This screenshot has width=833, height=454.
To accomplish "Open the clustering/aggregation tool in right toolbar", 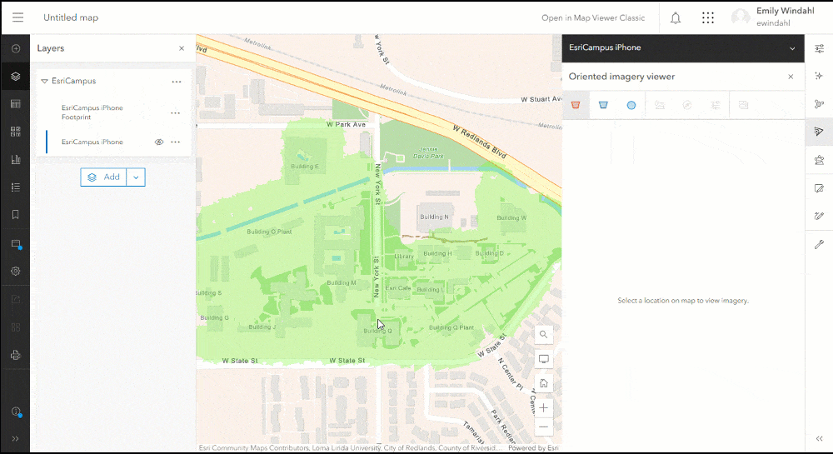I will coord(819,104).
